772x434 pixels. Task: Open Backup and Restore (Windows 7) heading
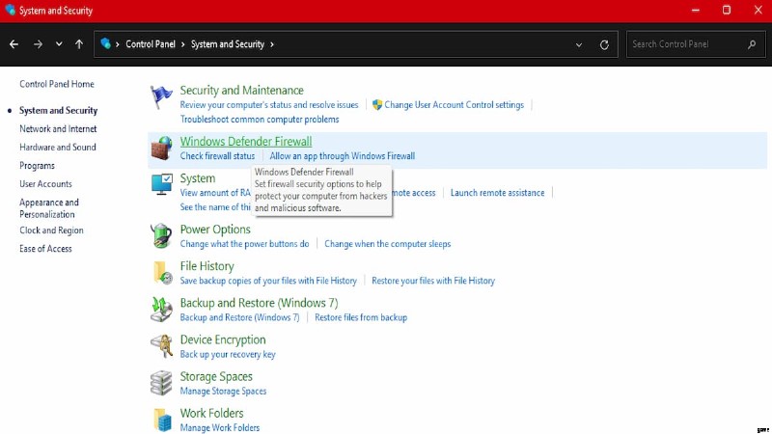(x=259, y=303)
